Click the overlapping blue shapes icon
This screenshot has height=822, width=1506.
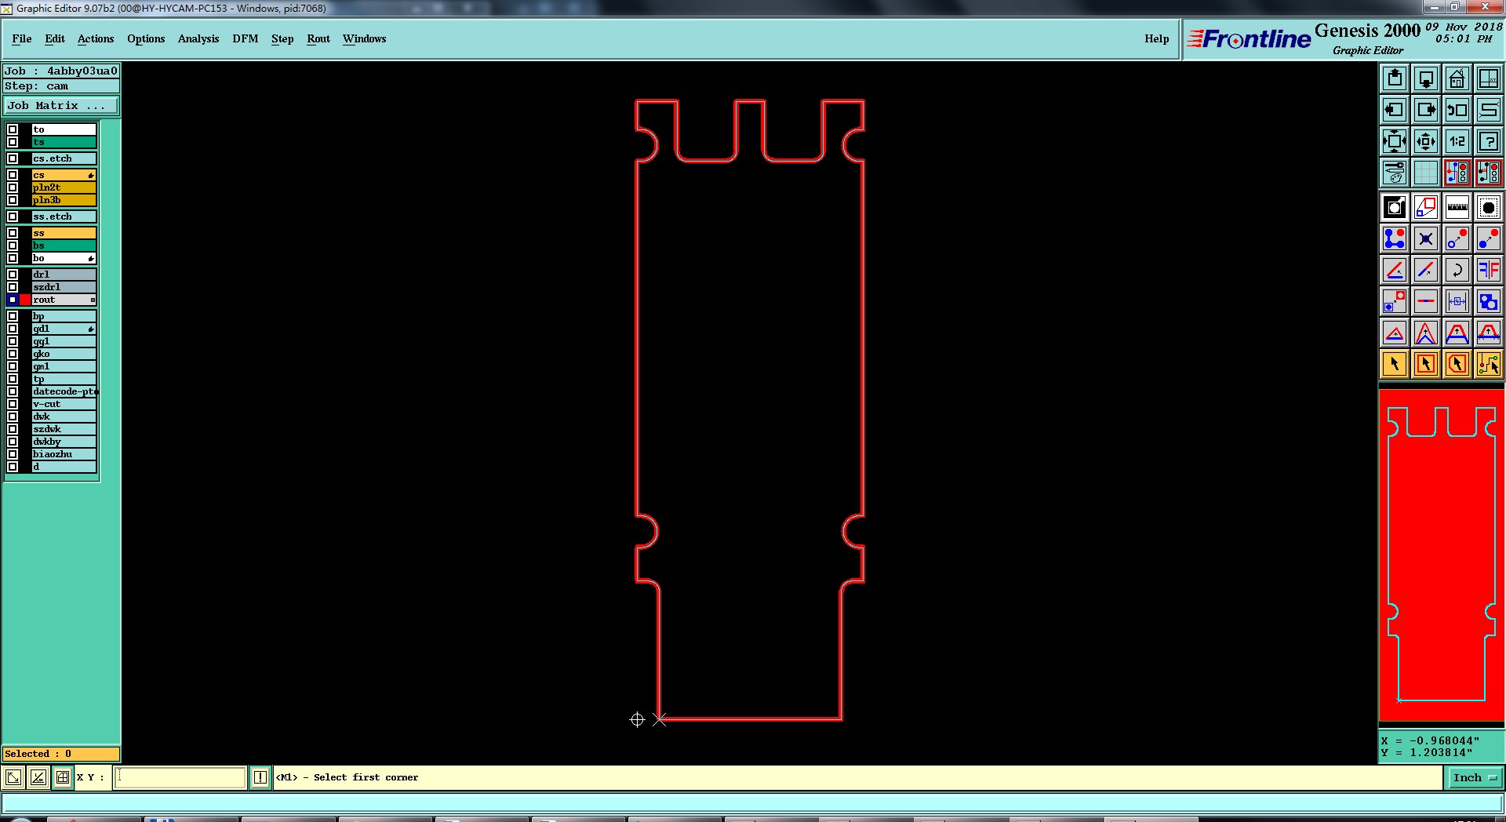point(1489,301)
